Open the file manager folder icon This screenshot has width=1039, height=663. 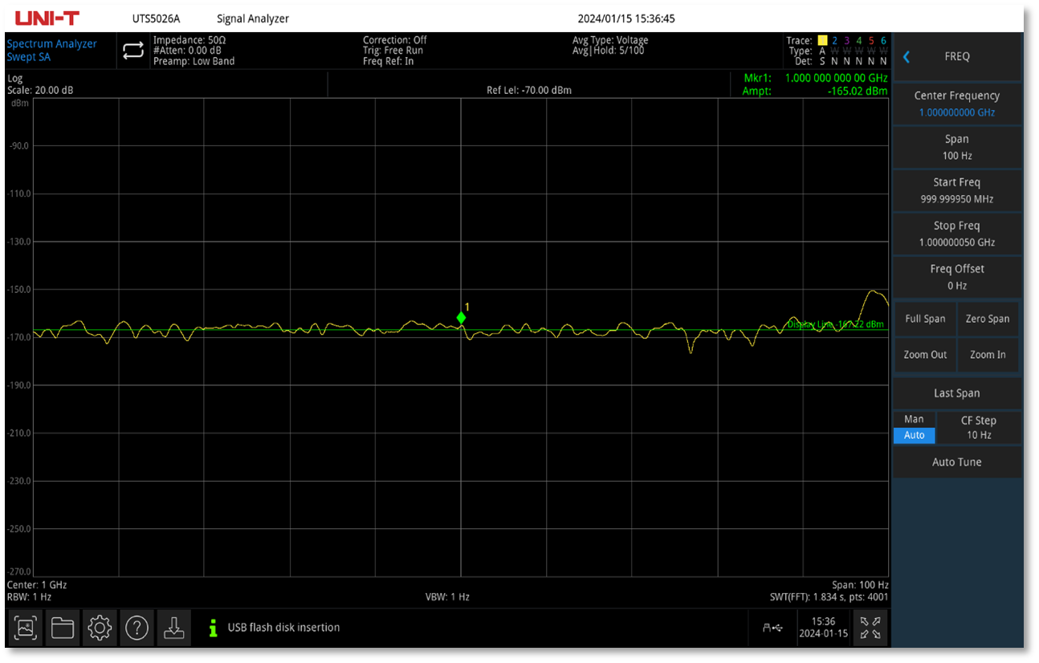[63, 628]
